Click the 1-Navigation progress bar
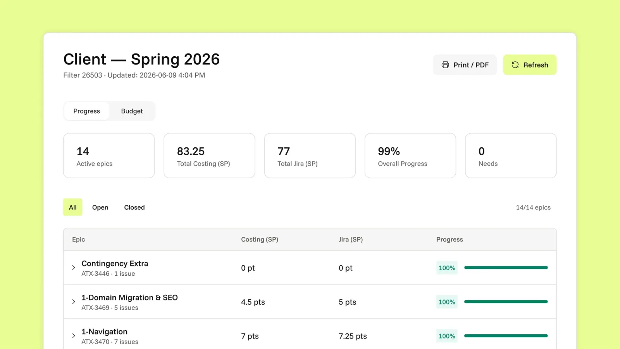620x349 pixels. [506, 336]
